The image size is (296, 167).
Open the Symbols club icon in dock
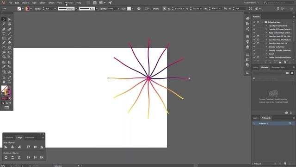tap(248, 47)
